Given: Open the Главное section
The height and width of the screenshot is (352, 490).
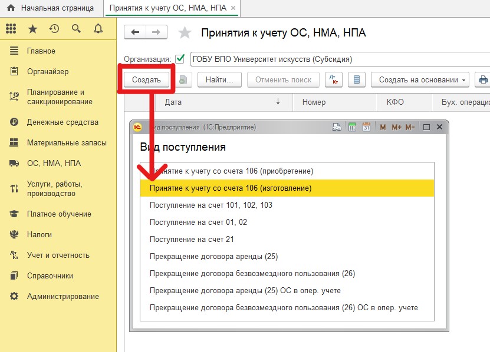Looking at the screenshot, I should 41,51.
